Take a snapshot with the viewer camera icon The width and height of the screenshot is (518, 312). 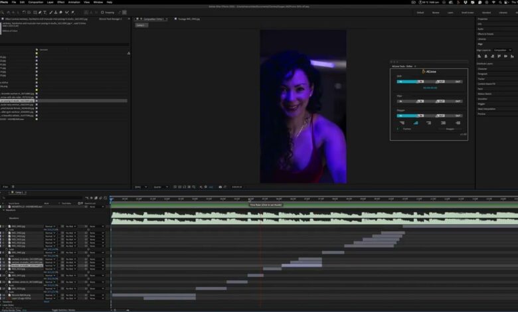tap(220, 187)
